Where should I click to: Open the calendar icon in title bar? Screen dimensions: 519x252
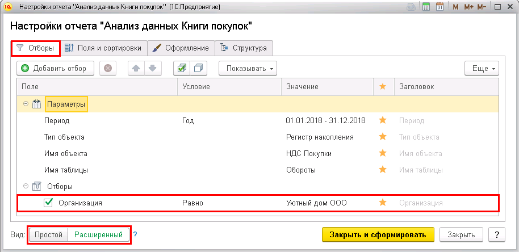point(440,7)
